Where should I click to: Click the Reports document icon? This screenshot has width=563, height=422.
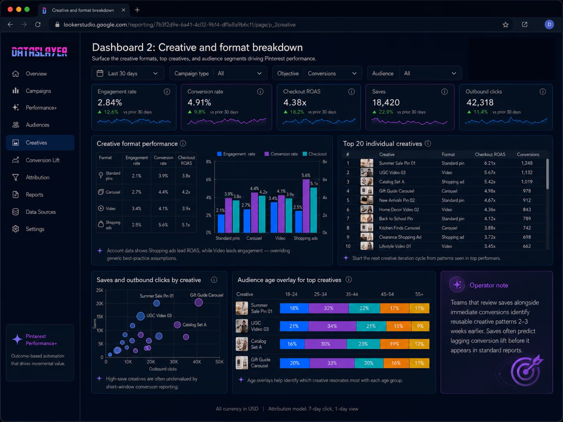coord(16,194)
